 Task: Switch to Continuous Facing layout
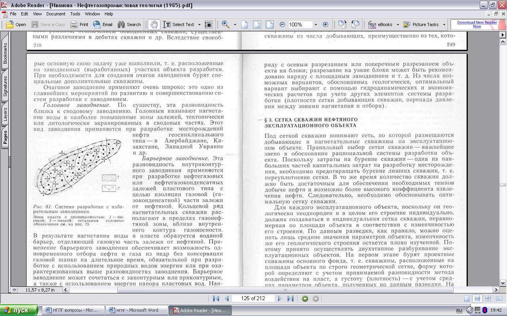[488, 299]
